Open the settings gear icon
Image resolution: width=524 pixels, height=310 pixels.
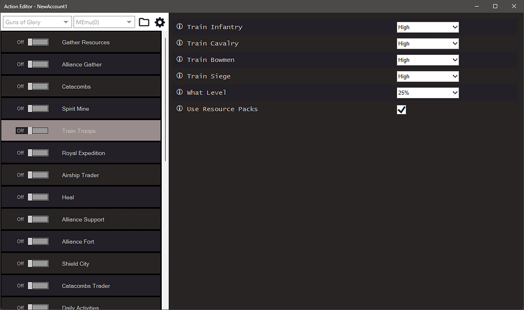(160, 22)
